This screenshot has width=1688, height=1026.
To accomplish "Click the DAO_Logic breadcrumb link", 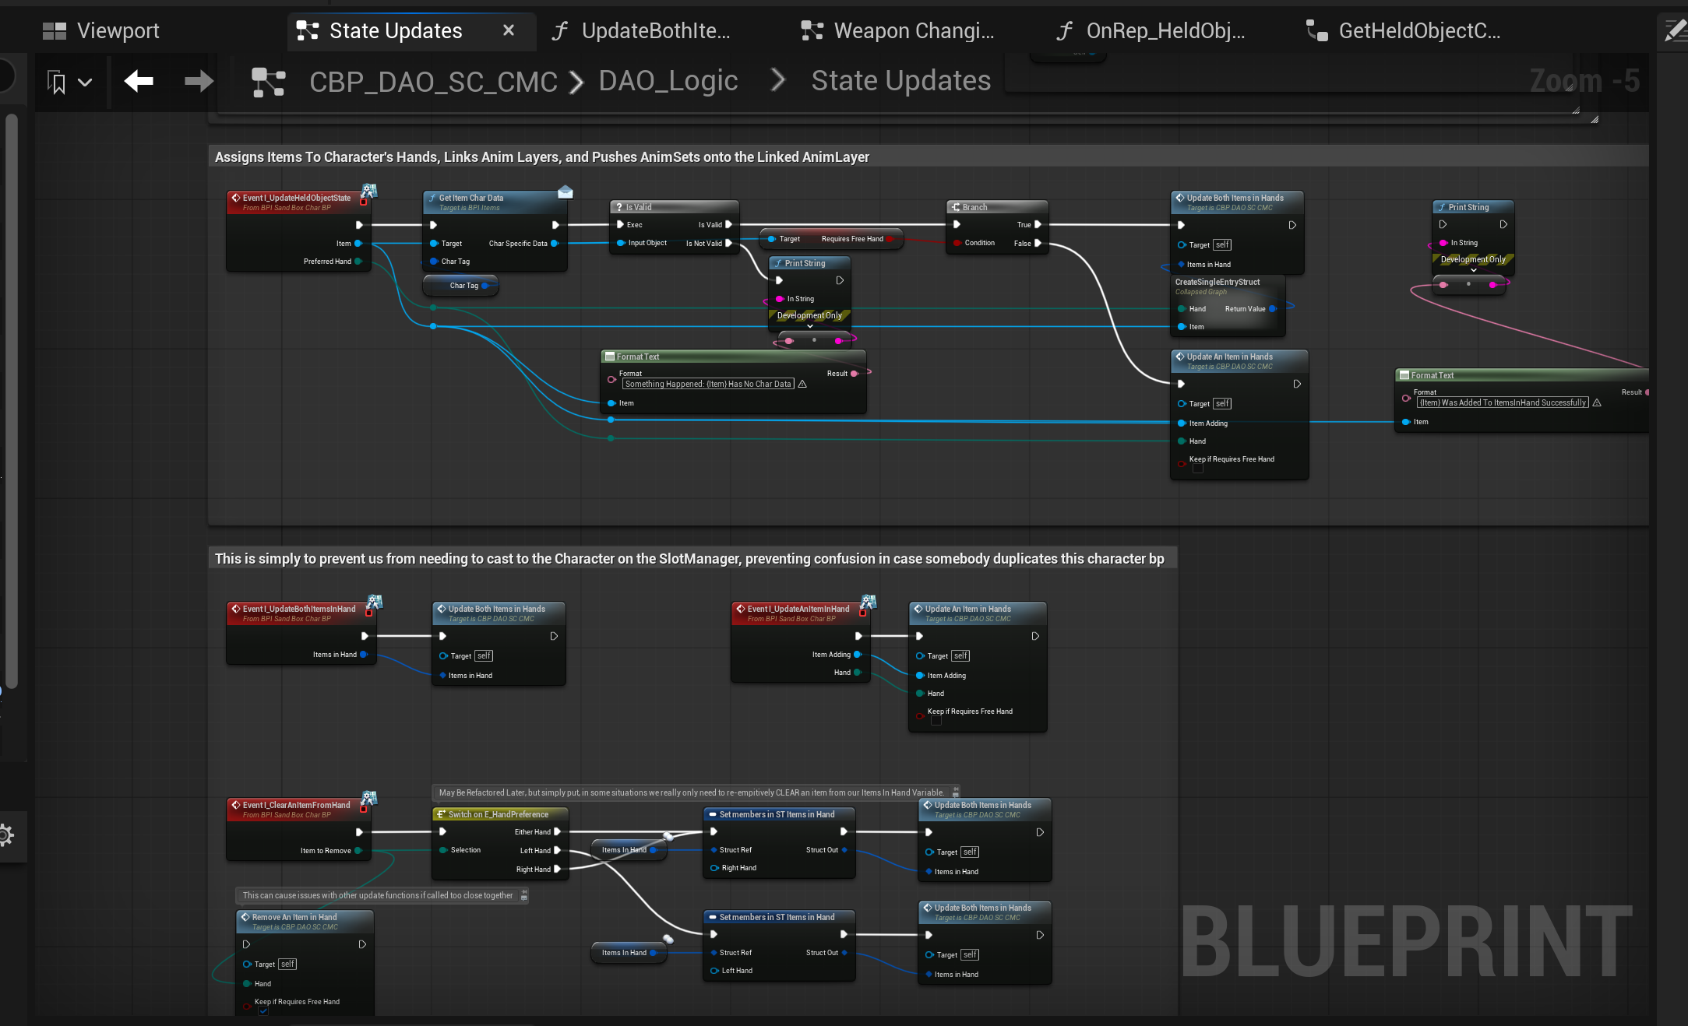I will [668, 81].
